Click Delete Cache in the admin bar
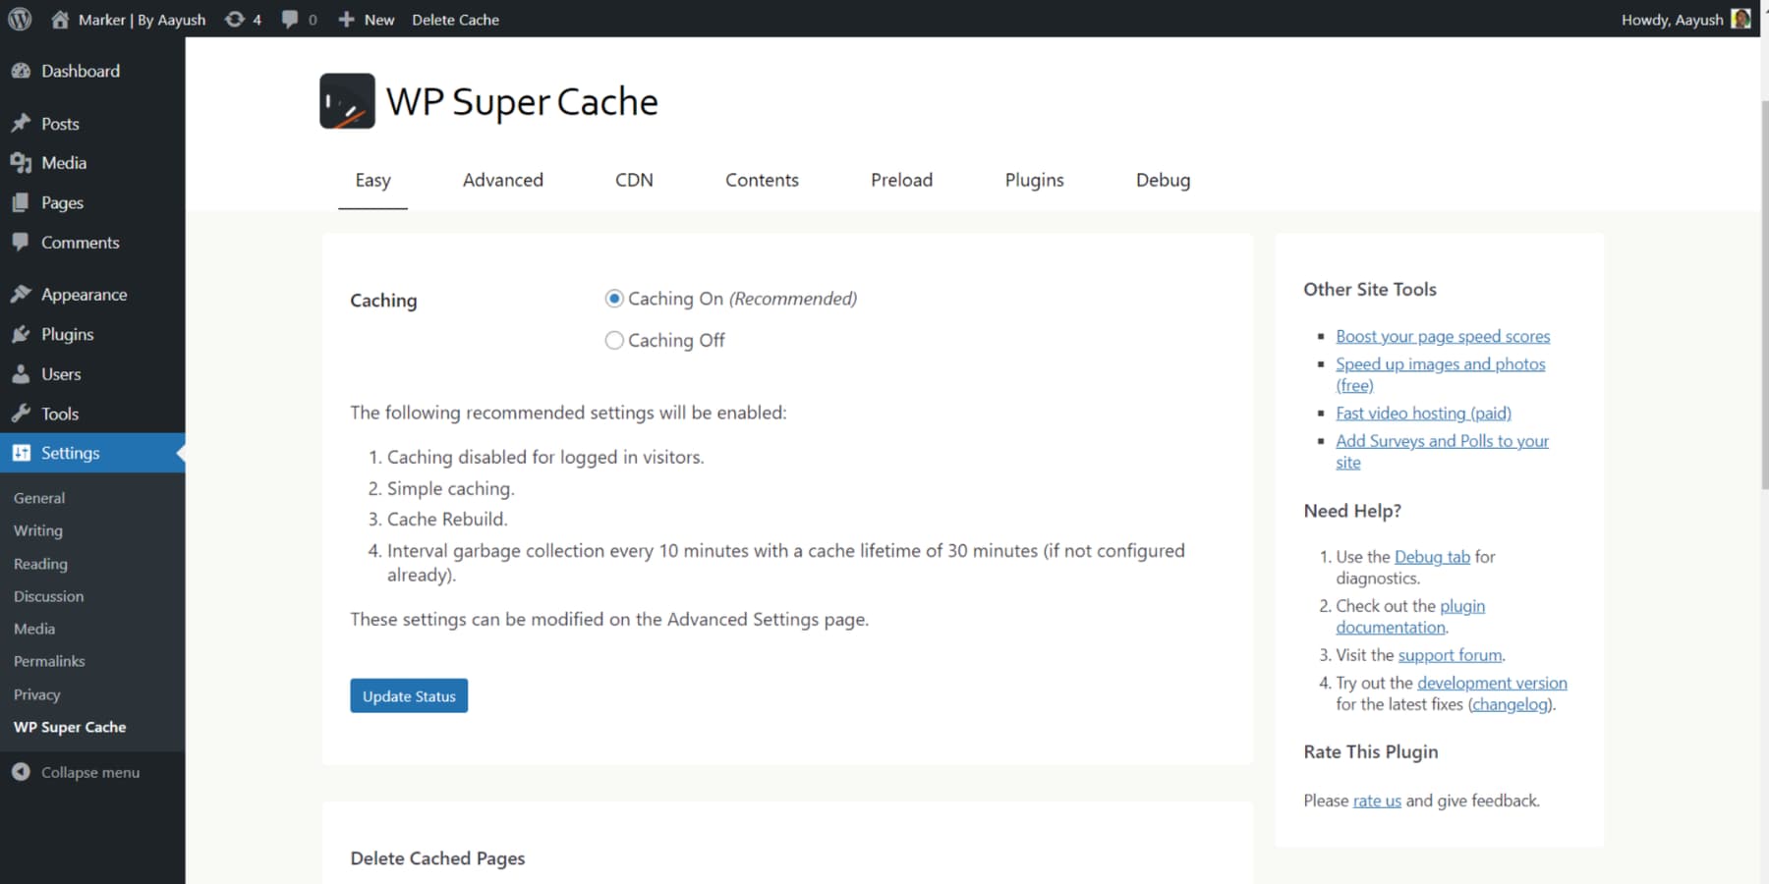This screenshot has height=884, width=1769. point(455,19)
